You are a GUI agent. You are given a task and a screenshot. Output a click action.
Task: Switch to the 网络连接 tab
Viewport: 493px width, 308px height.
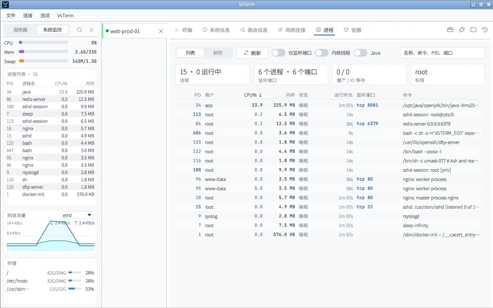click(292, 30)
